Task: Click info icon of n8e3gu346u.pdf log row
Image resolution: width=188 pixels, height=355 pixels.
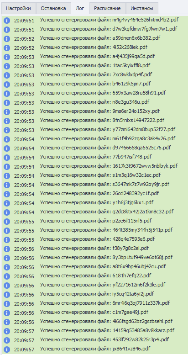Action: click(x=7, y=102)
